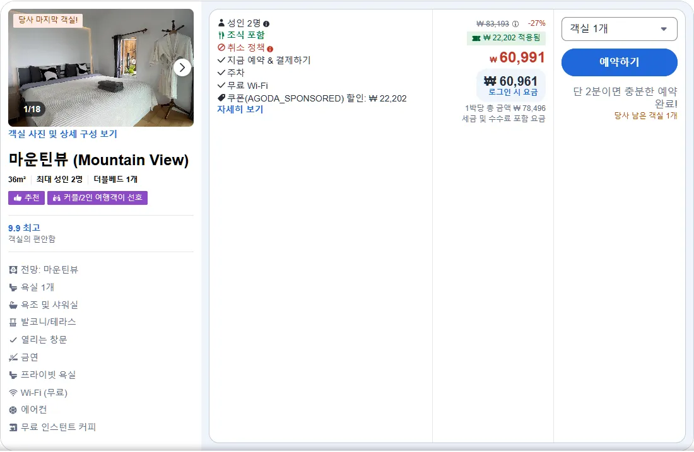The width and height of the screenshot is (694, 452).
Task: Click the coupon tag icon before 쿠폰(AGODA_SPONSORED)
Action: [x=221, y=98]
